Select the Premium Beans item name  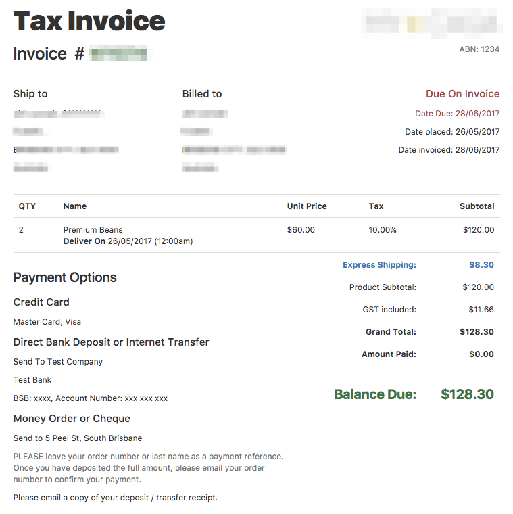(93, 230)
